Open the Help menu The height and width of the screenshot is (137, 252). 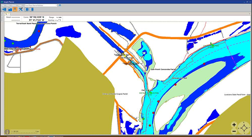pyautogui.click(x=20, y=5)
